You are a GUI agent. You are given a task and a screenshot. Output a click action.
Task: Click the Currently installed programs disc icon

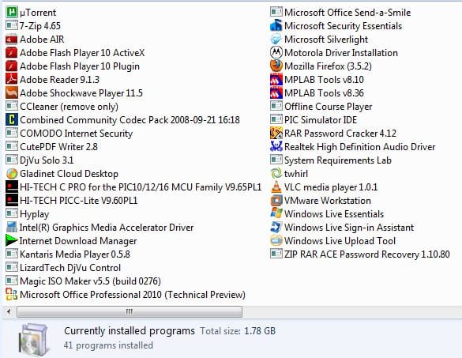tap(33, 340)
